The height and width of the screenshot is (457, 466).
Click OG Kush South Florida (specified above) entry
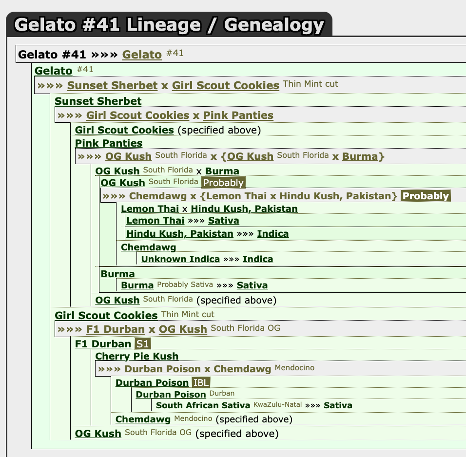click(x=117, y=300)
